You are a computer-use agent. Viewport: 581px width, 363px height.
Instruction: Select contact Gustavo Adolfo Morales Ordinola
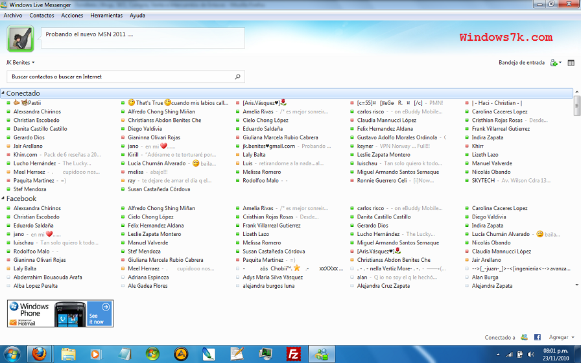point(397,137)
